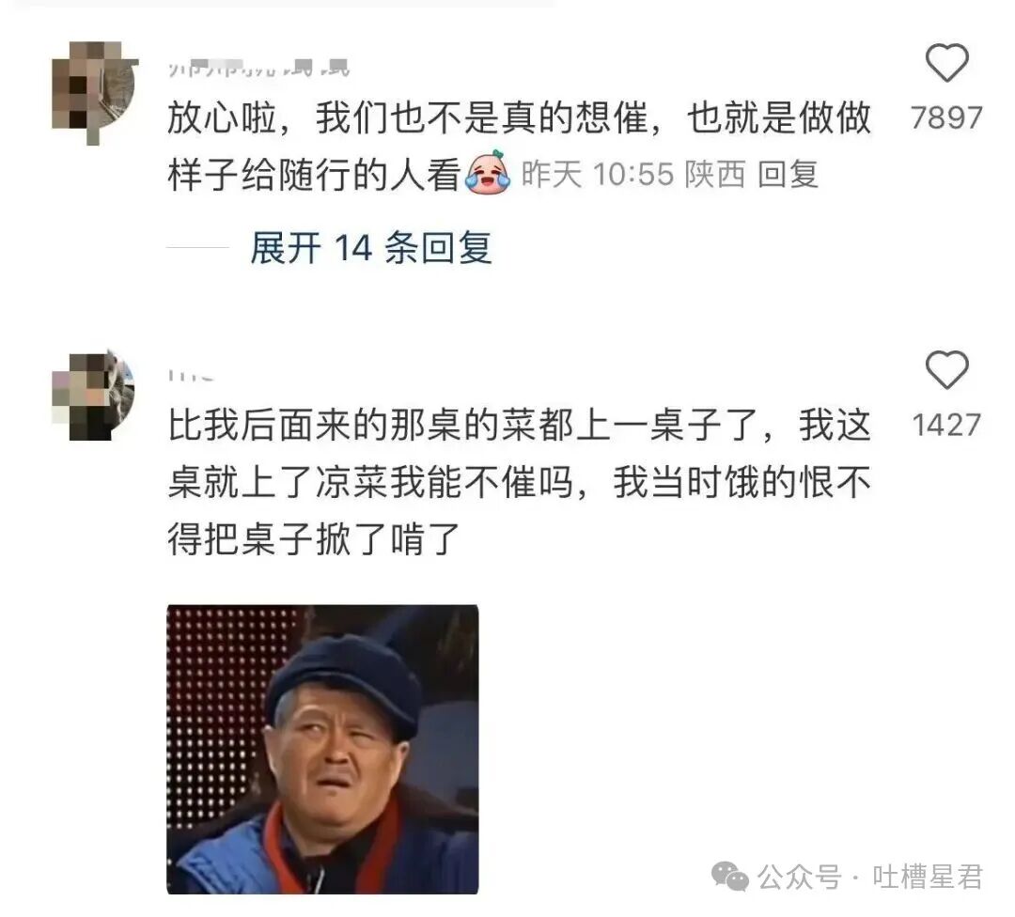Click the 1427 like count
The height and width of the screenshot is (917, 1015).
tap(946, 426)
